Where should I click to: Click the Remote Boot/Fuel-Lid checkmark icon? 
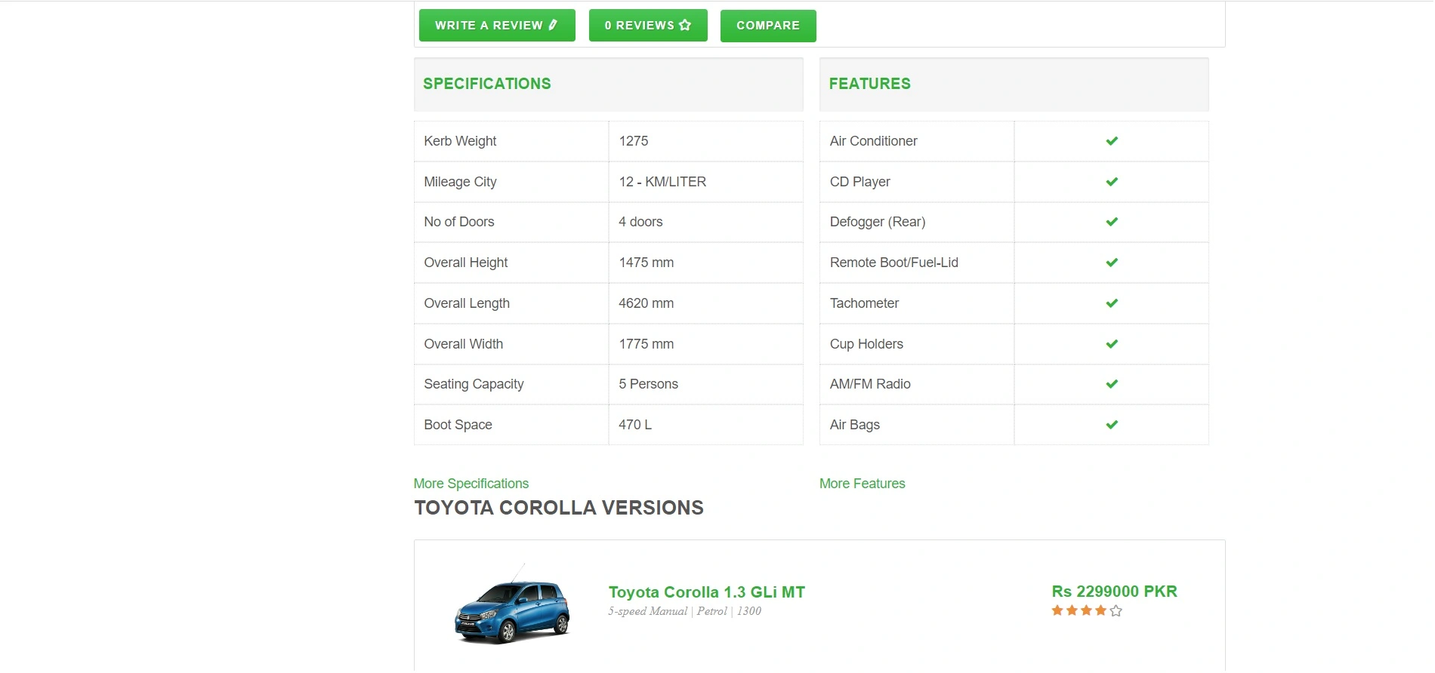click(1112, 263)
